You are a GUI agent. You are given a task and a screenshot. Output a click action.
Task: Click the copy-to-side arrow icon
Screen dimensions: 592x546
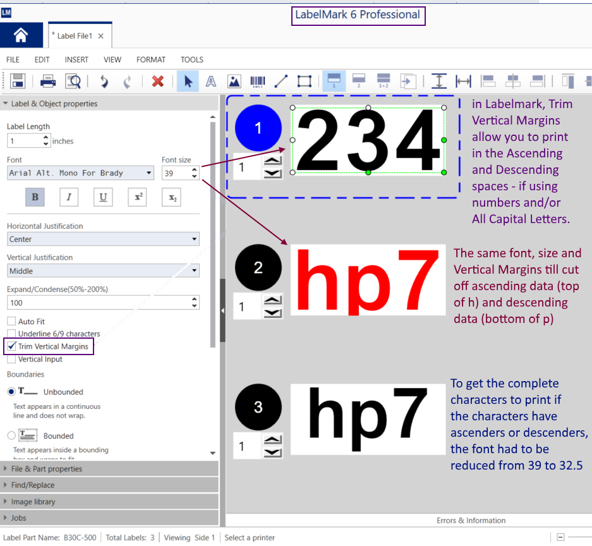408,81
